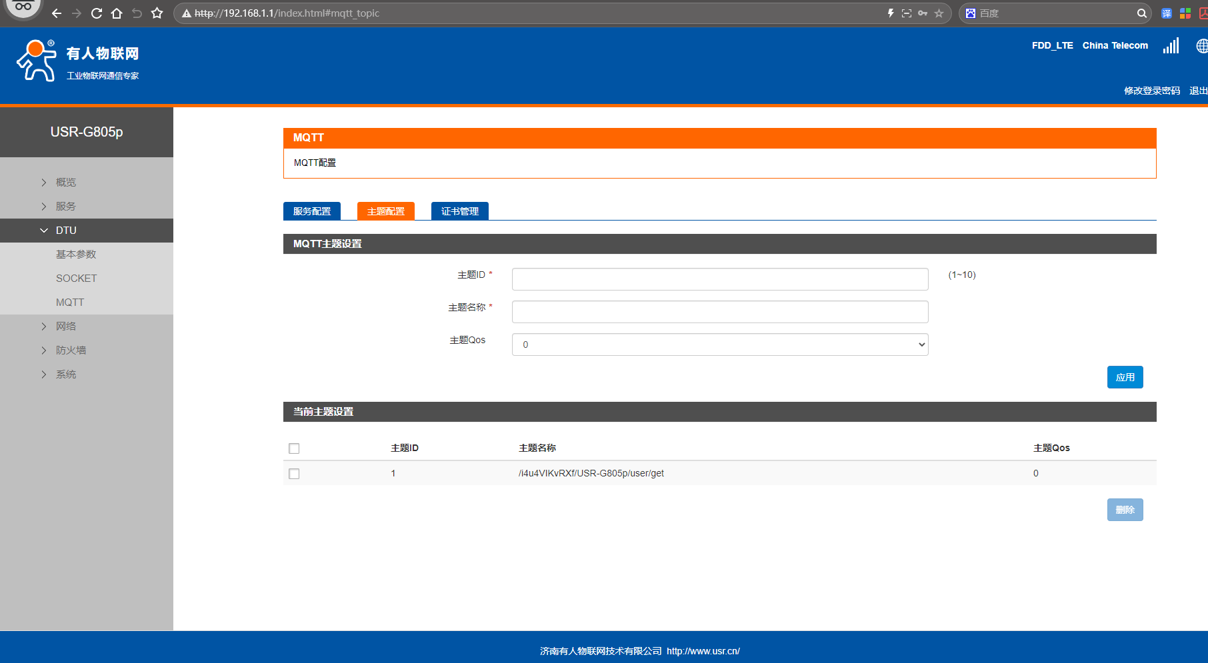The width and height of the screenshot is (1208, 663).
Task: Click the 主题ID input field
Action: point(719,279)
